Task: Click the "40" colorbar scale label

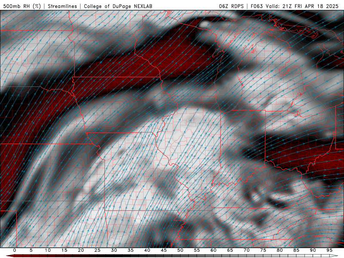Action: [x=147, y=250]
